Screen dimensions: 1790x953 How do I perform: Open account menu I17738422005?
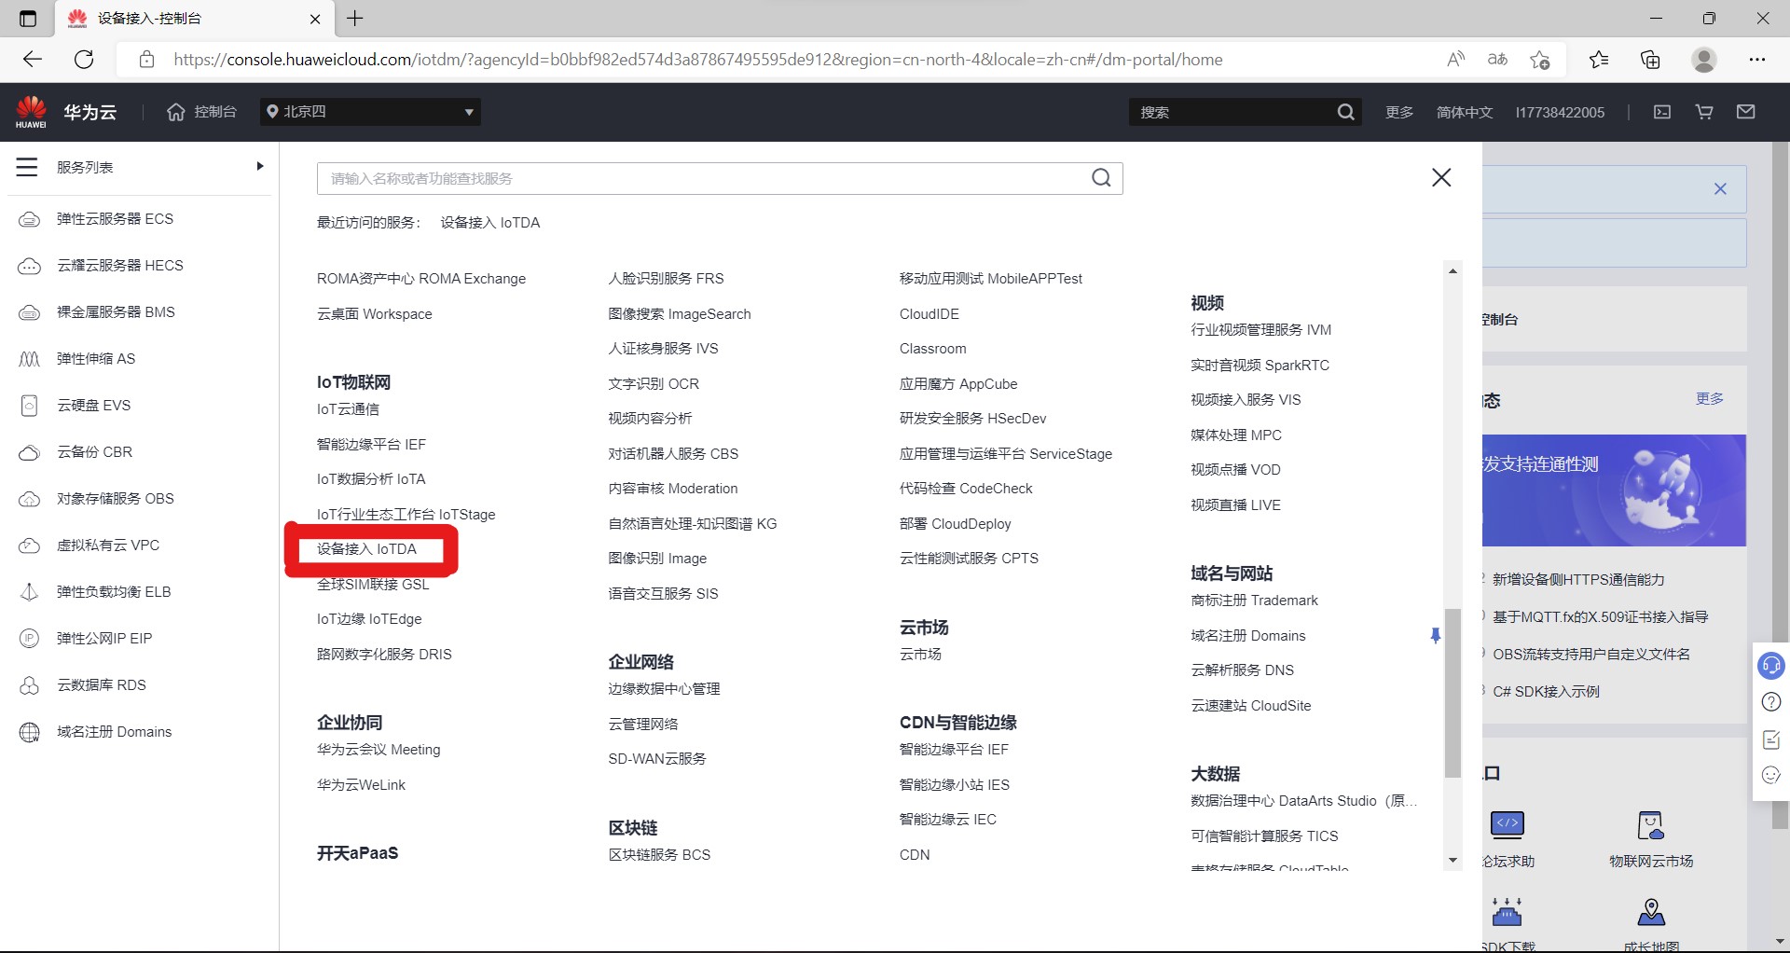[1560, 112]
